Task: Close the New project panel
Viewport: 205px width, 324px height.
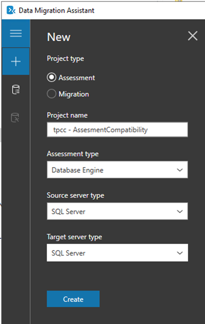Action: click(x=193, y=36)
